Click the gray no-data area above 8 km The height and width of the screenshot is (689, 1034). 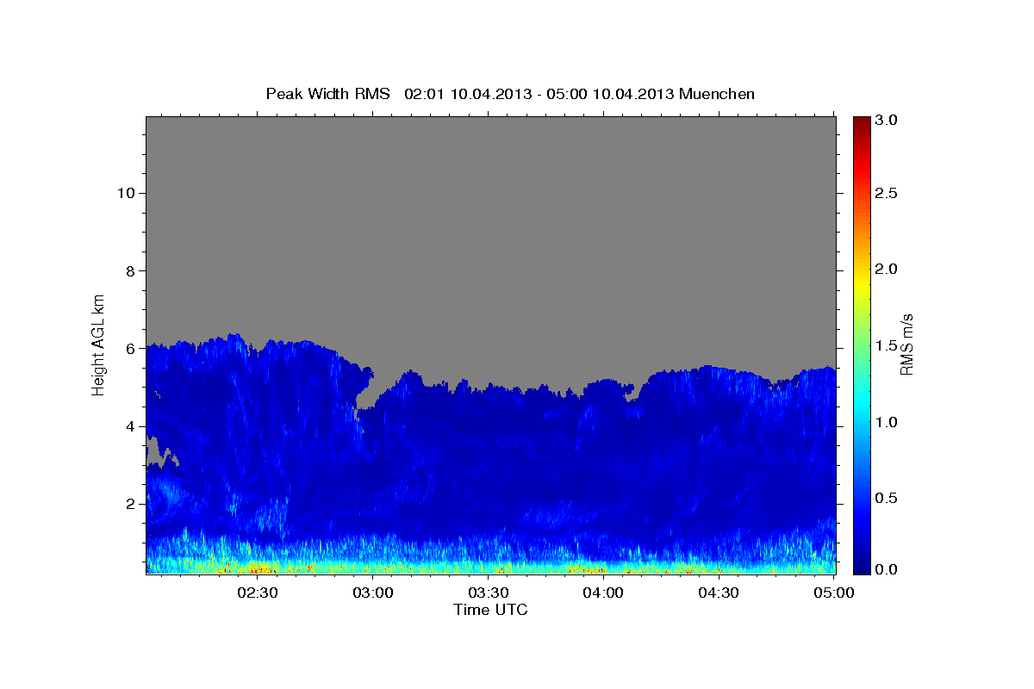[490, 194]
